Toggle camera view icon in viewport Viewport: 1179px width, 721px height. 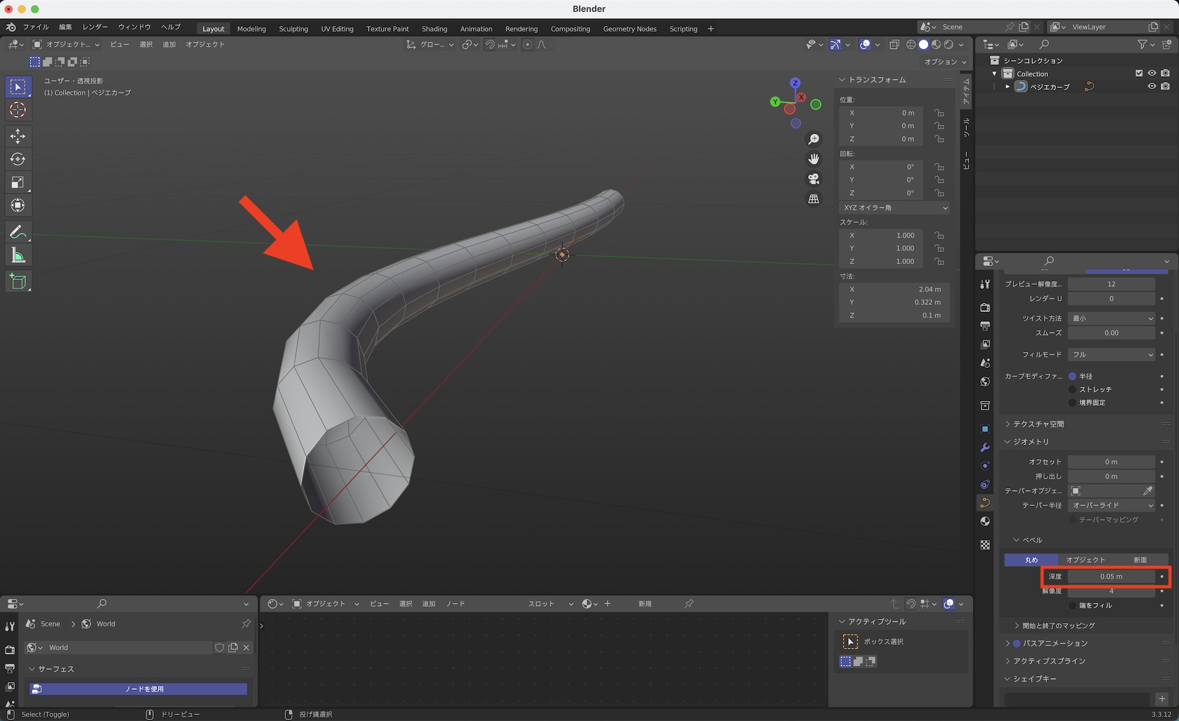814,179
